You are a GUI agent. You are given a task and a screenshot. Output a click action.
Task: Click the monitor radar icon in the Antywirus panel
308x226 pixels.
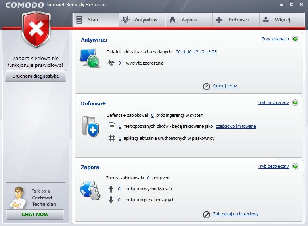click(90, 58)
